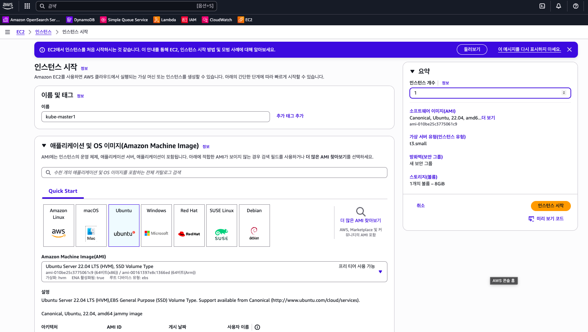Open the notifications bell
This screenshot has height=332, width=588.
click(559, 6)
